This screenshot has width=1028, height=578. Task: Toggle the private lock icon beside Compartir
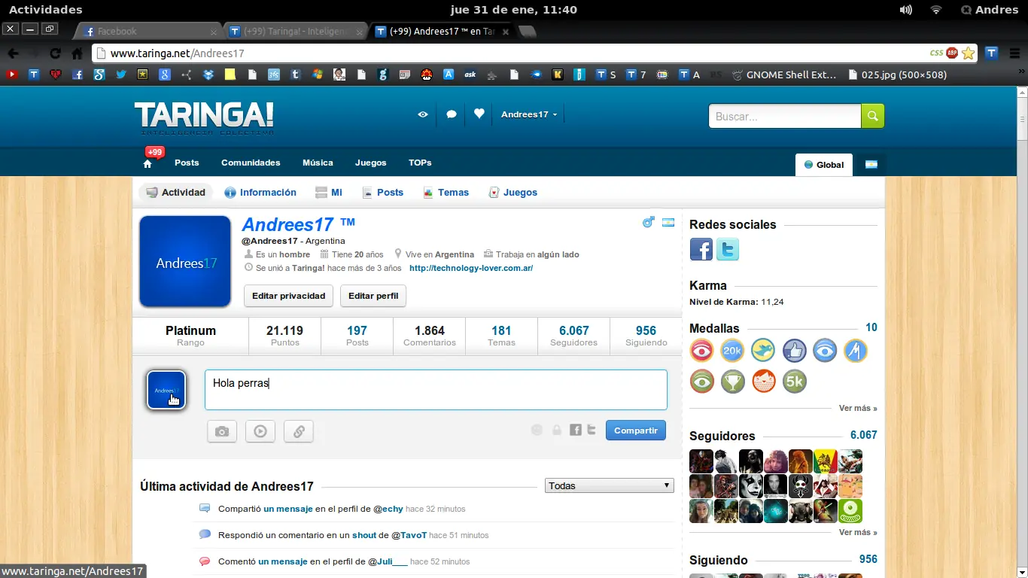(557, 430)
